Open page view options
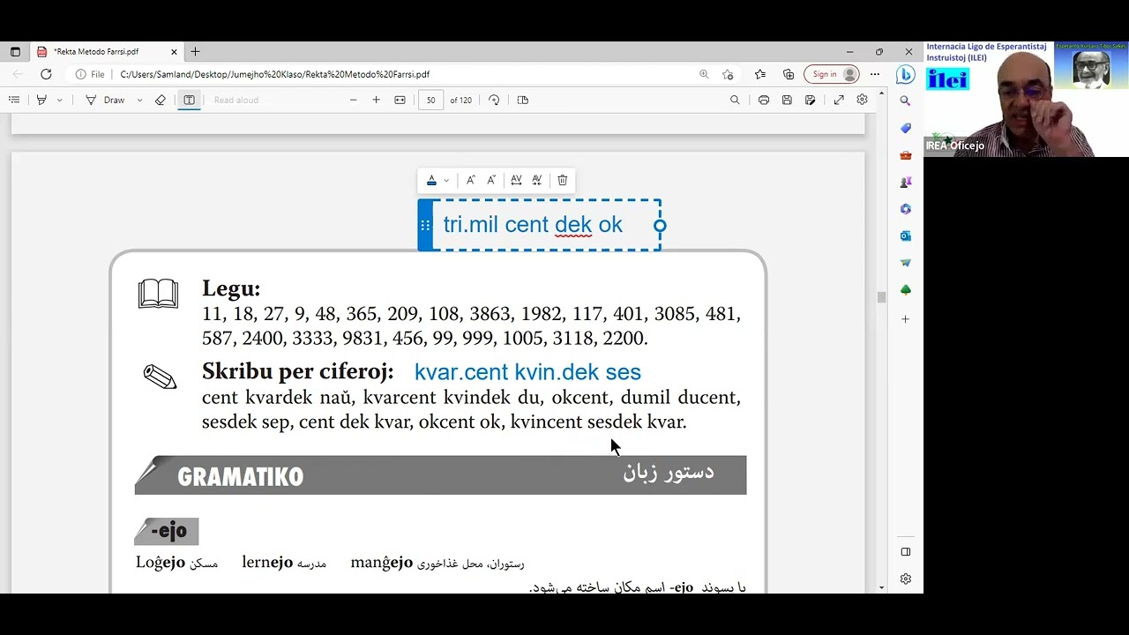 pyautogui.click(x=522, y=100)
